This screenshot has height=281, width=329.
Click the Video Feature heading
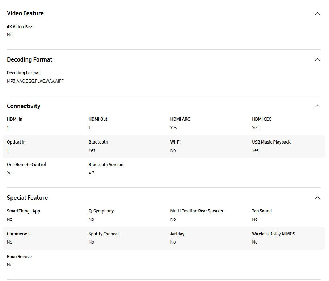pos(25,13)
